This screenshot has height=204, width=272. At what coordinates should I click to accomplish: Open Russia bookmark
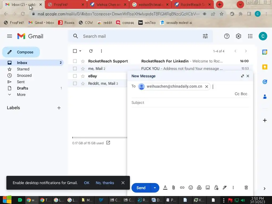pyautogui.click(x=66, y=23)
